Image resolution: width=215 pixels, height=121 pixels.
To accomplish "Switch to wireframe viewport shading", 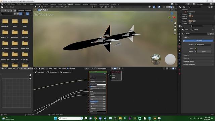I will (167, 7).
